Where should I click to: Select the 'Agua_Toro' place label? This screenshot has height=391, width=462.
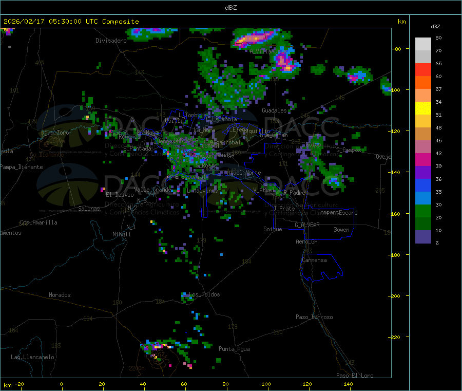(x=55, y=133)
